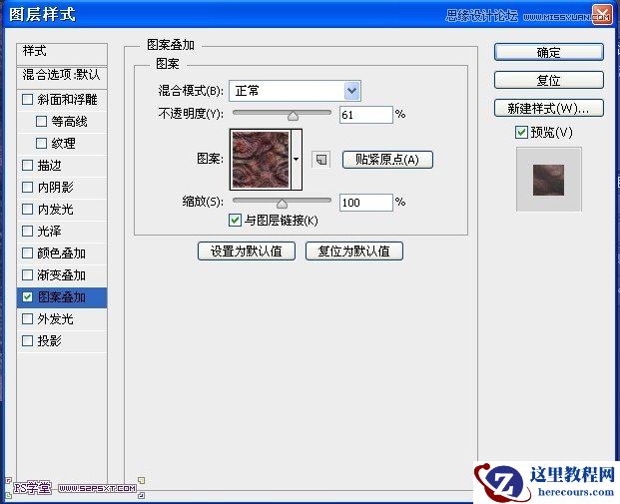Adjust 缩放 slider handle
The width and height of the screenshot is (620, 504).
click(282, 203)
